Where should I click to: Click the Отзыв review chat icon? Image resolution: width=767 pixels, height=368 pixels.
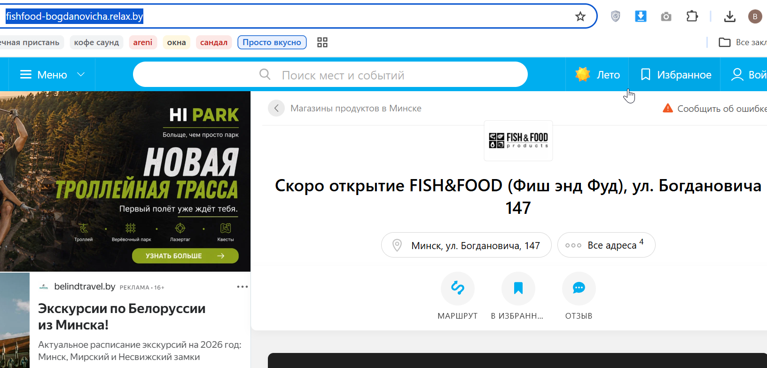coord(579,288)
